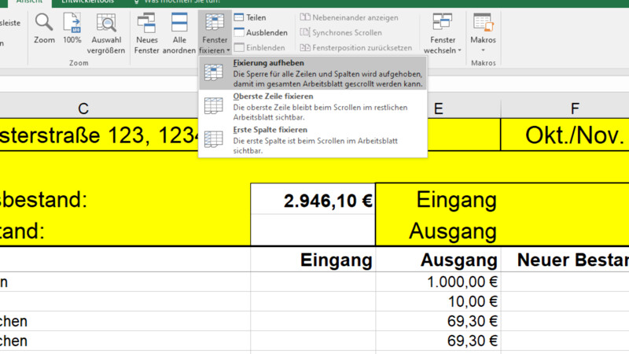The width and height of the screenshot is (629, 354).
Task: Select column E header
Action: coord(439,109)
